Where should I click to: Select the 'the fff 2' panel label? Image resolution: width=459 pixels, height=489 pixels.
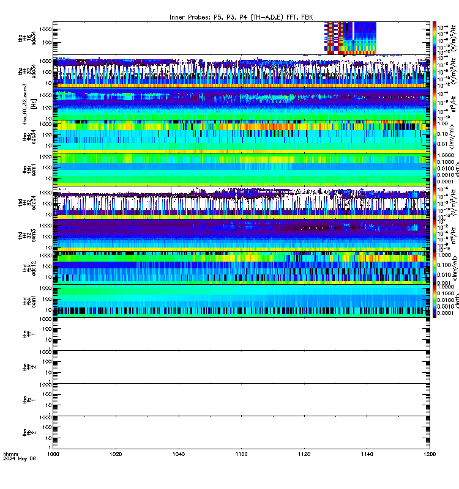tap(29, 367)
